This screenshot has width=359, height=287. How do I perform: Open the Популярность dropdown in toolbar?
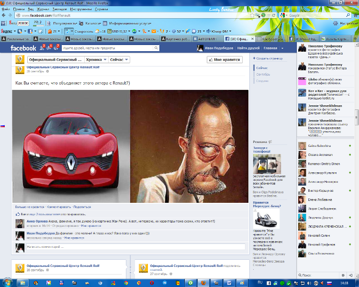click(65, 23)
